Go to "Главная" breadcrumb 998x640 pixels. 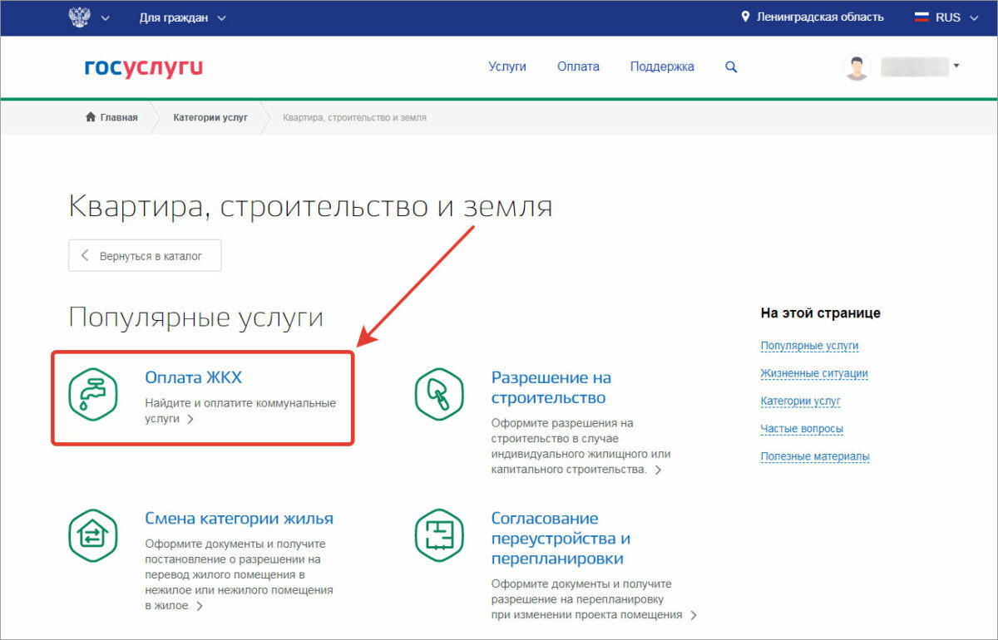pyautogui.click(x=119, y=117)
